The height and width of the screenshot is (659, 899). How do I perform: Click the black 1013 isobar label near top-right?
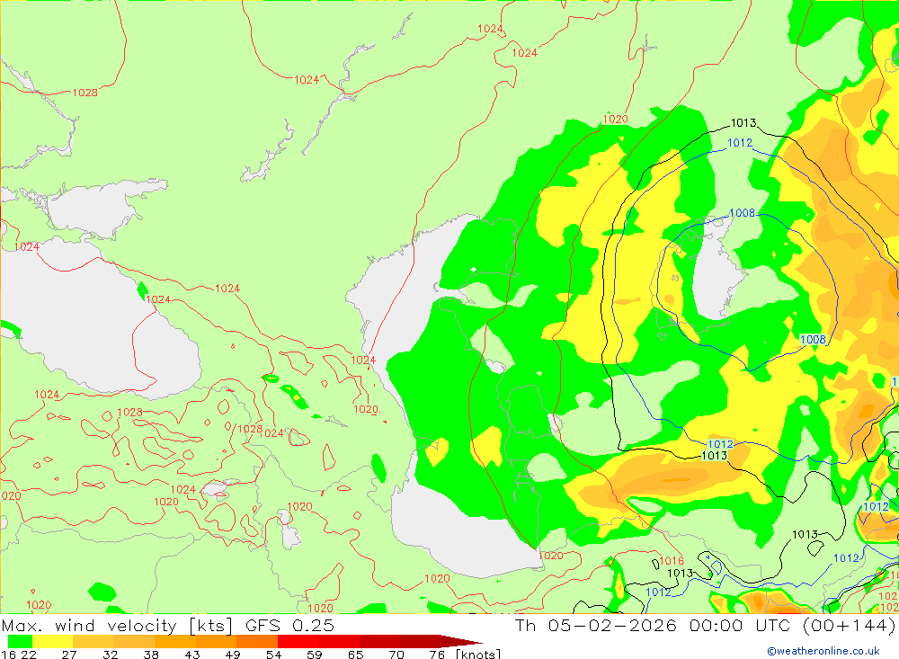tap(743, 123)
